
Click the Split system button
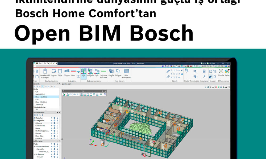[97, 72]
